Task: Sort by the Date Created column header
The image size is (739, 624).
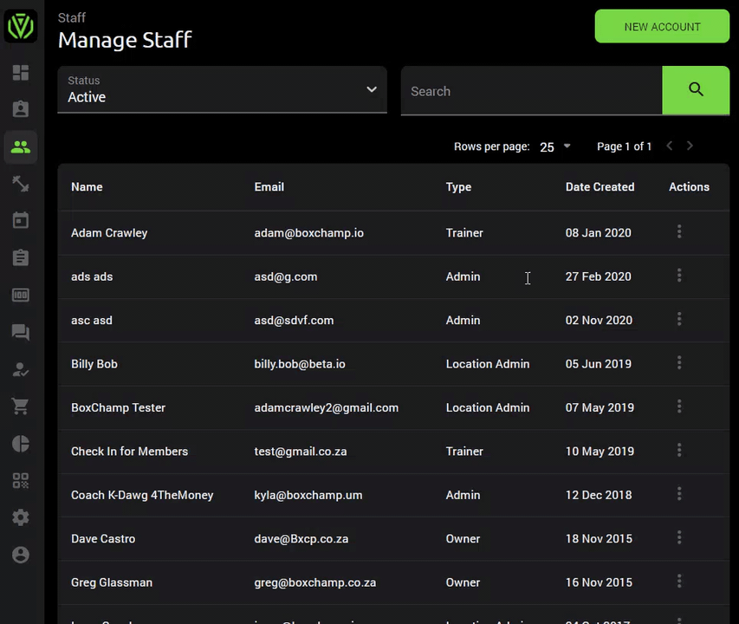Action: click(x=600, y=187)
